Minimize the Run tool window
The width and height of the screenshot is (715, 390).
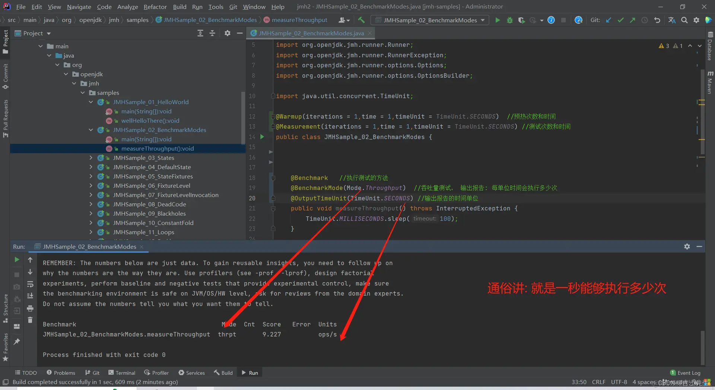click(x=699, y=246)
